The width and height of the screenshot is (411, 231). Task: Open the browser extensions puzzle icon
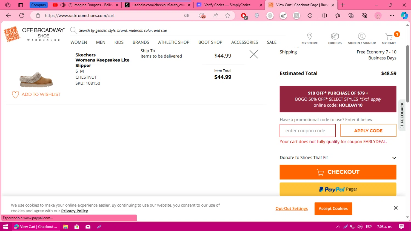[310, 16]
